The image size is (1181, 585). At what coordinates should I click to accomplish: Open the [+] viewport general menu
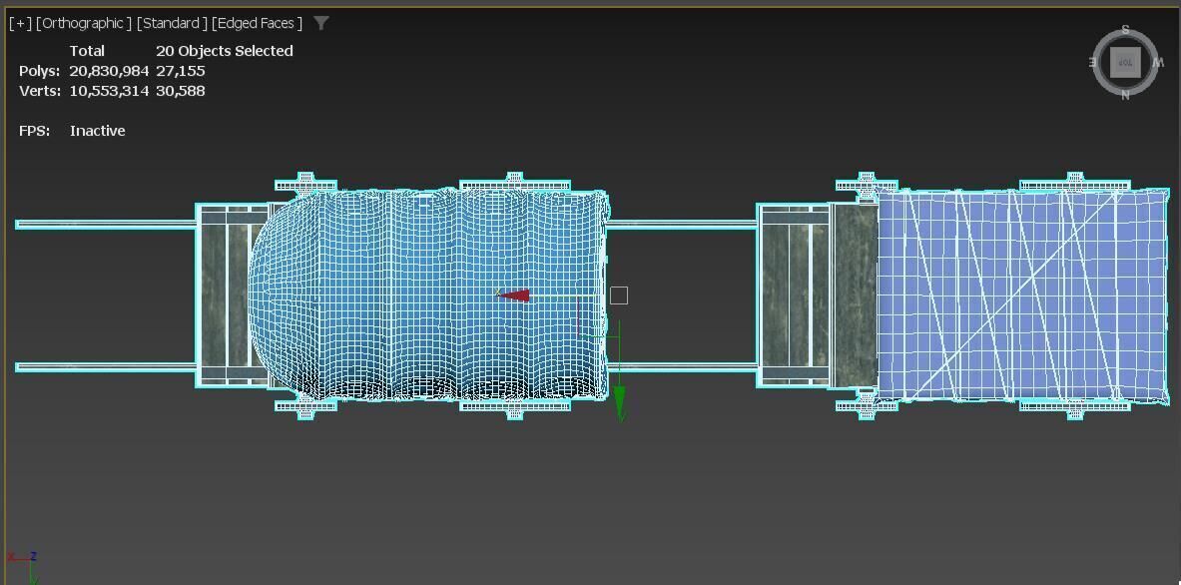click(20, 23)
